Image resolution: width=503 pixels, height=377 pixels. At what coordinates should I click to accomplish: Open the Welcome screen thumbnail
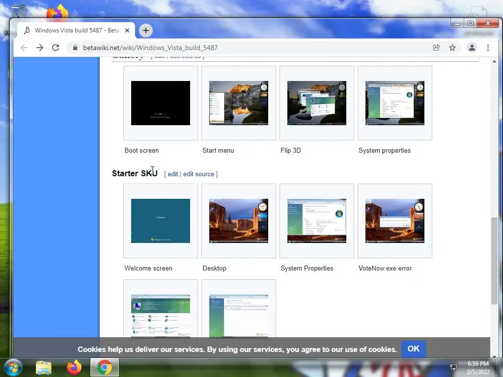point(161,221)
